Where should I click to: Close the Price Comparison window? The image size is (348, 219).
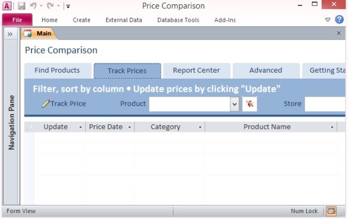[x=334, y=4]
